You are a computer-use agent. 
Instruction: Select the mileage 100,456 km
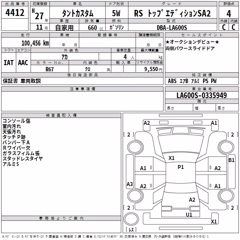35,43
